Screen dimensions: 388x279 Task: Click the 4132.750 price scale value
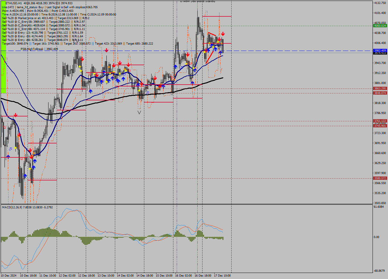[380, 3]
